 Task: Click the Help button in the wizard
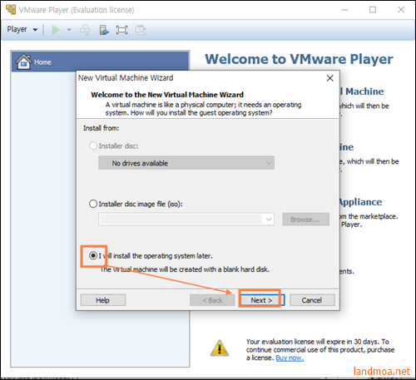[x=103, y=300]
